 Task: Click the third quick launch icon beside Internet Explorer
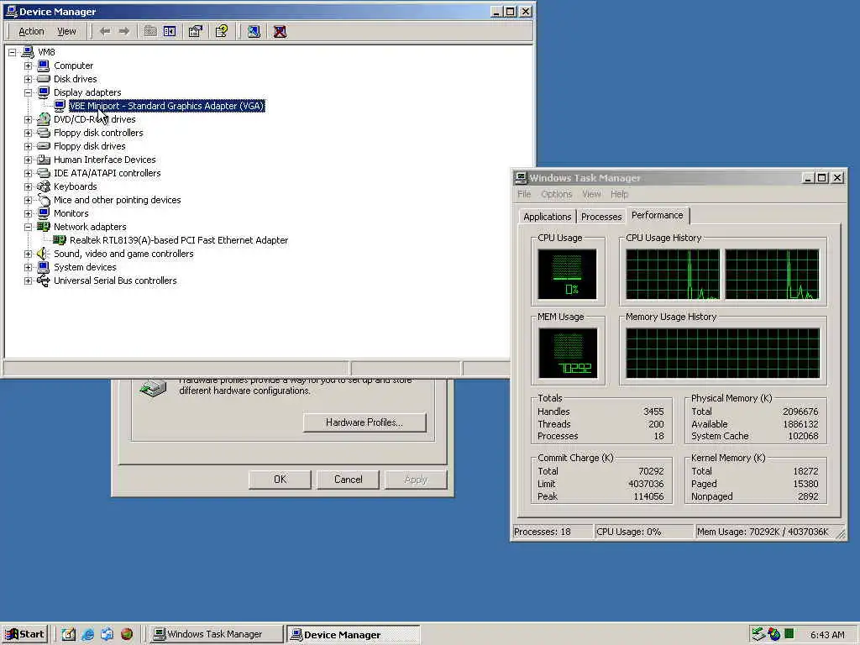[107, 634]
